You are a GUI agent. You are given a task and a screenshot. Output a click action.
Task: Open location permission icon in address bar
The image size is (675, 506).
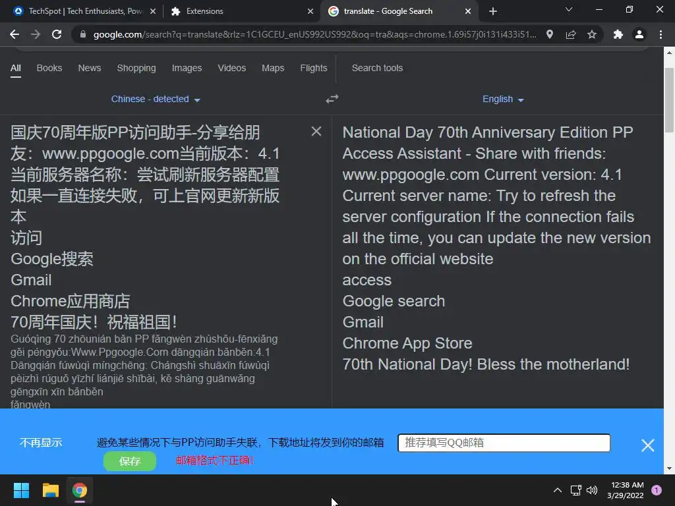pos(550,34)
